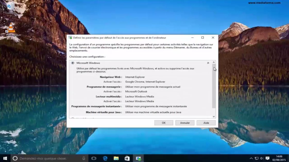289x162 pixels.
Task: Click 'Programme de messagerie instantanée :' label
Action: [97, 106]
